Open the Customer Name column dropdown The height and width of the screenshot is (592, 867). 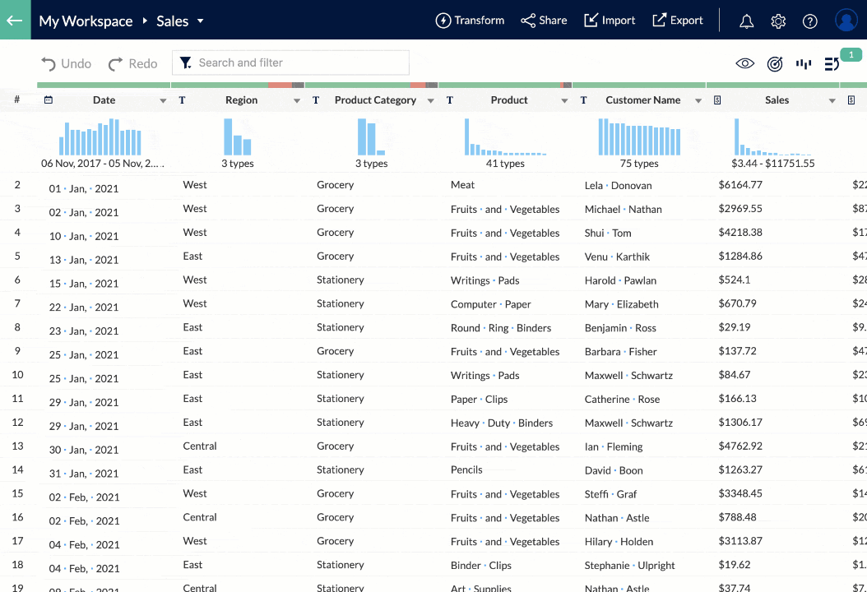pyautogui.click(x=698, y=99)
